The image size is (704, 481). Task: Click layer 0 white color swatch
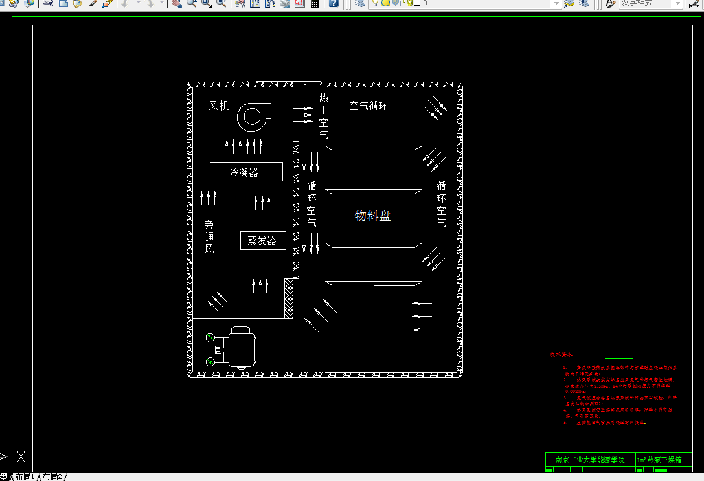point(417,3)
